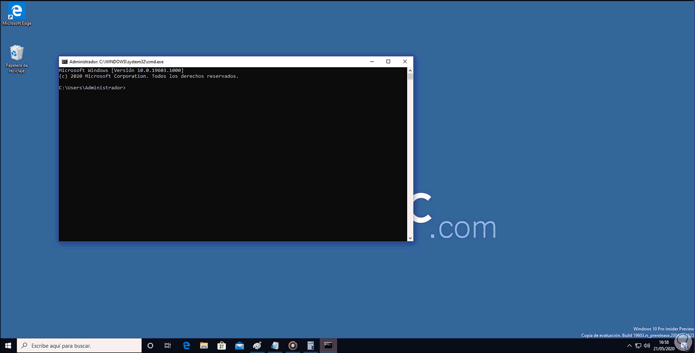Click the 'Microsoft Windows [Versión 10.0.19603.1000]' line
The image size is (695, 353).
tap(121, 70)
